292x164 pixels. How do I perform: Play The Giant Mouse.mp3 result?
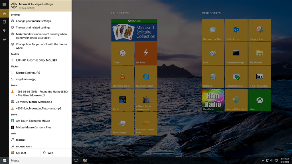pyautogui.click(x=40, y=93)
